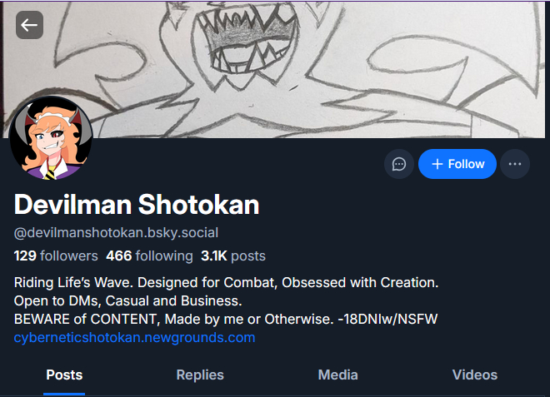The image size is (550, 397).
Task: Click the Devilman Shotokan display name
Action: [137, 204]
